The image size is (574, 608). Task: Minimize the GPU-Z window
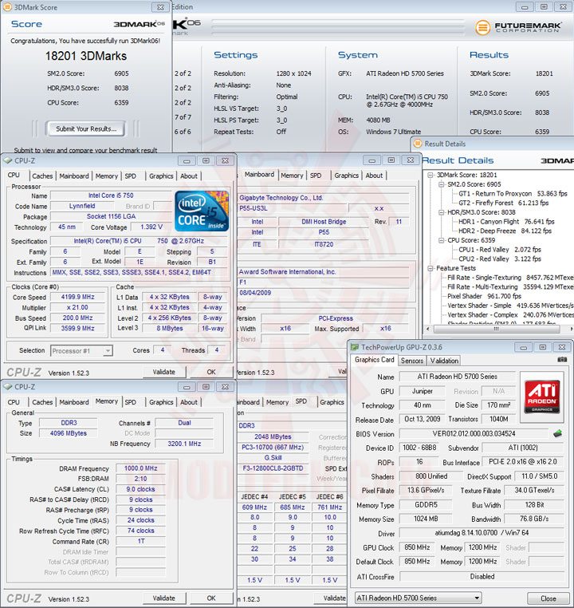[x=523, y=347]
